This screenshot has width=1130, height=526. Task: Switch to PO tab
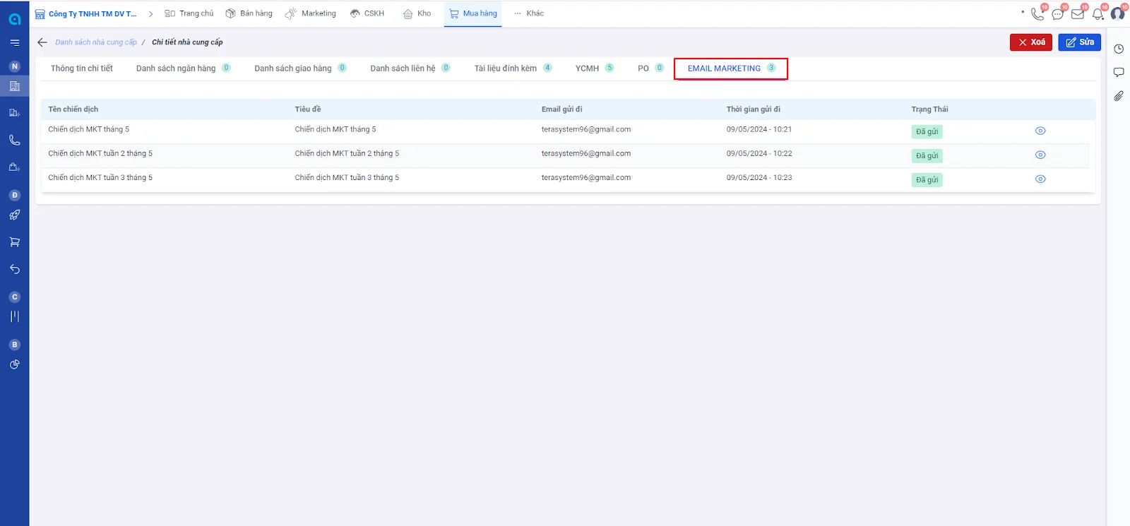click(x=650, y=68)
